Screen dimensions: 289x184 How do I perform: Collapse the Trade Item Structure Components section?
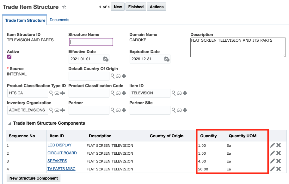9,123
